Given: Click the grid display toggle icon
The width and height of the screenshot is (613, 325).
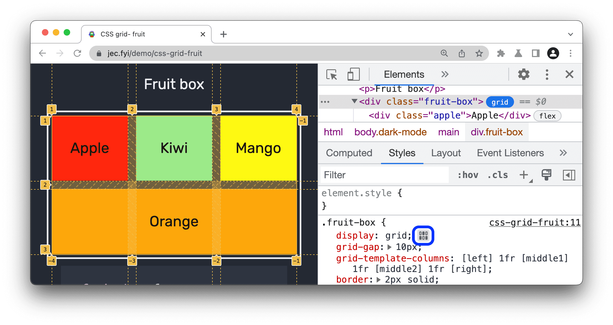Looking at the screenshot, I should 423,235.
